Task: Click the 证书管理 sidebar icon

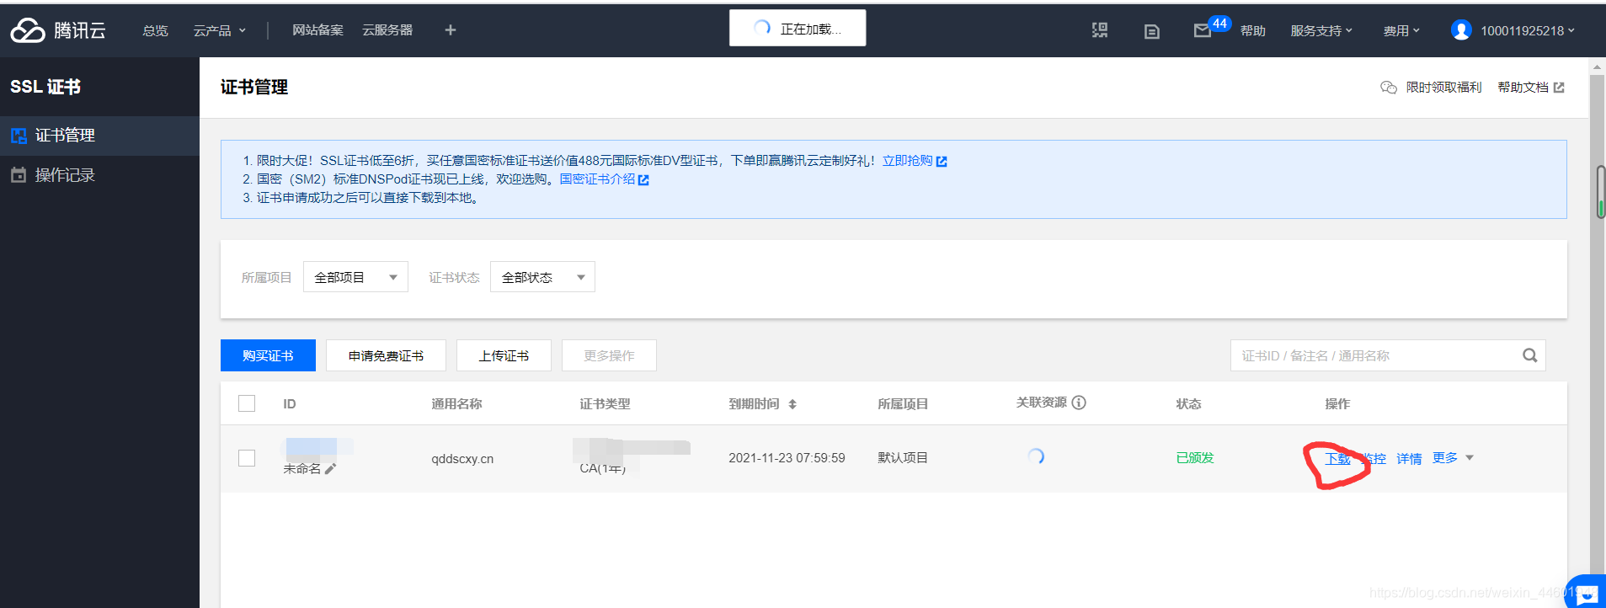Action: 19,136
